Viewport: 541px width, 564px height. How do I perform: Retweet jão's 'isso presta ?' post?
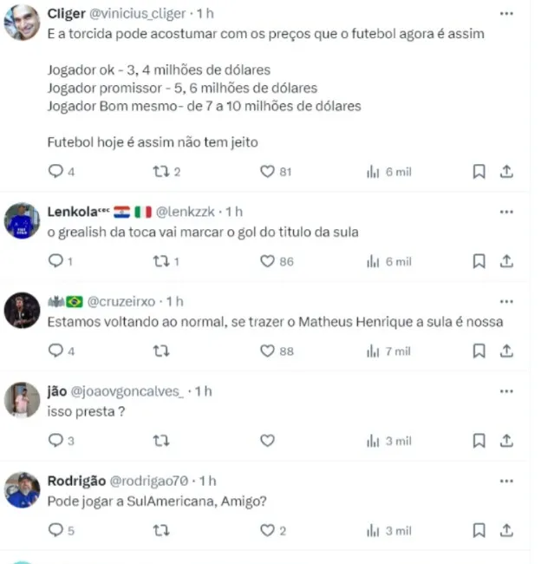coord(161,440)
